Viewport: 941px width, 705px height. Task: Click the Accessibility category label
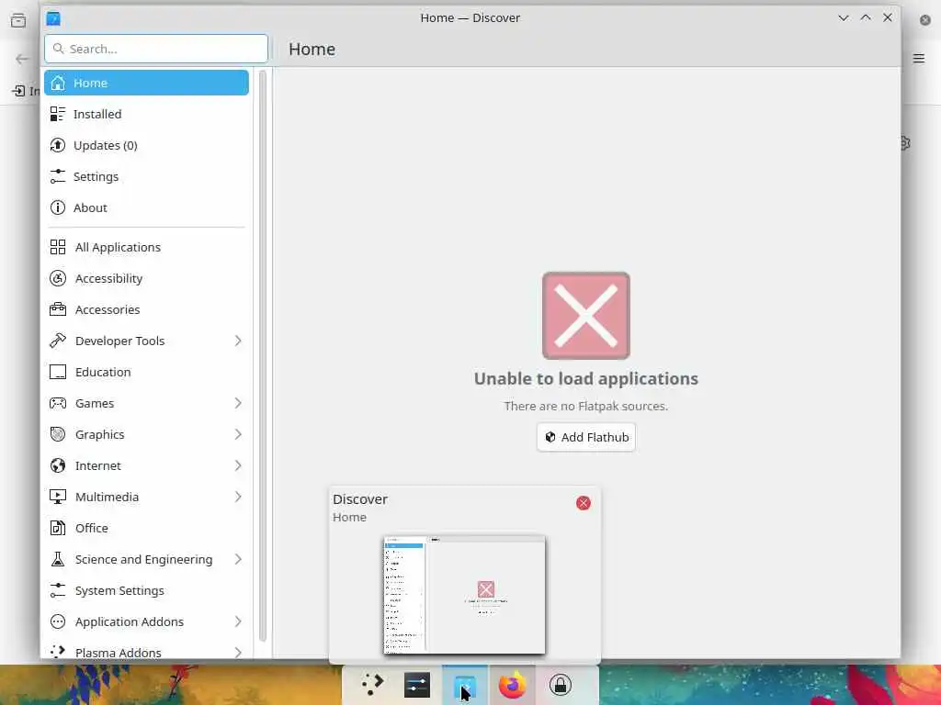pos(108,278)
